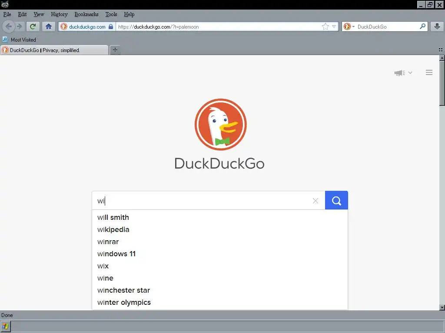Open a new tab with the plus button
Viewport: 445px width, 333px height.
pos(115,50)
